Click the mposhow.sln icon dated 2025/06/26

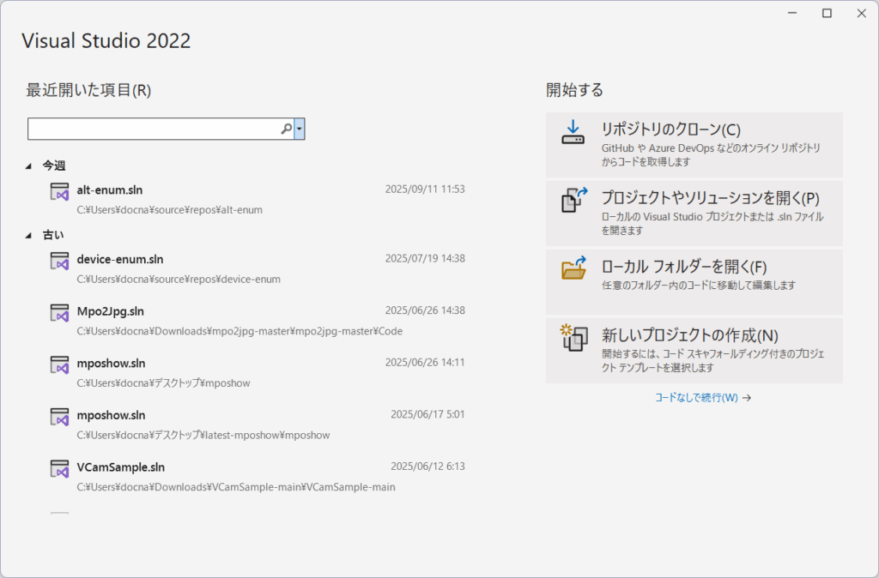tap(59, 365)
